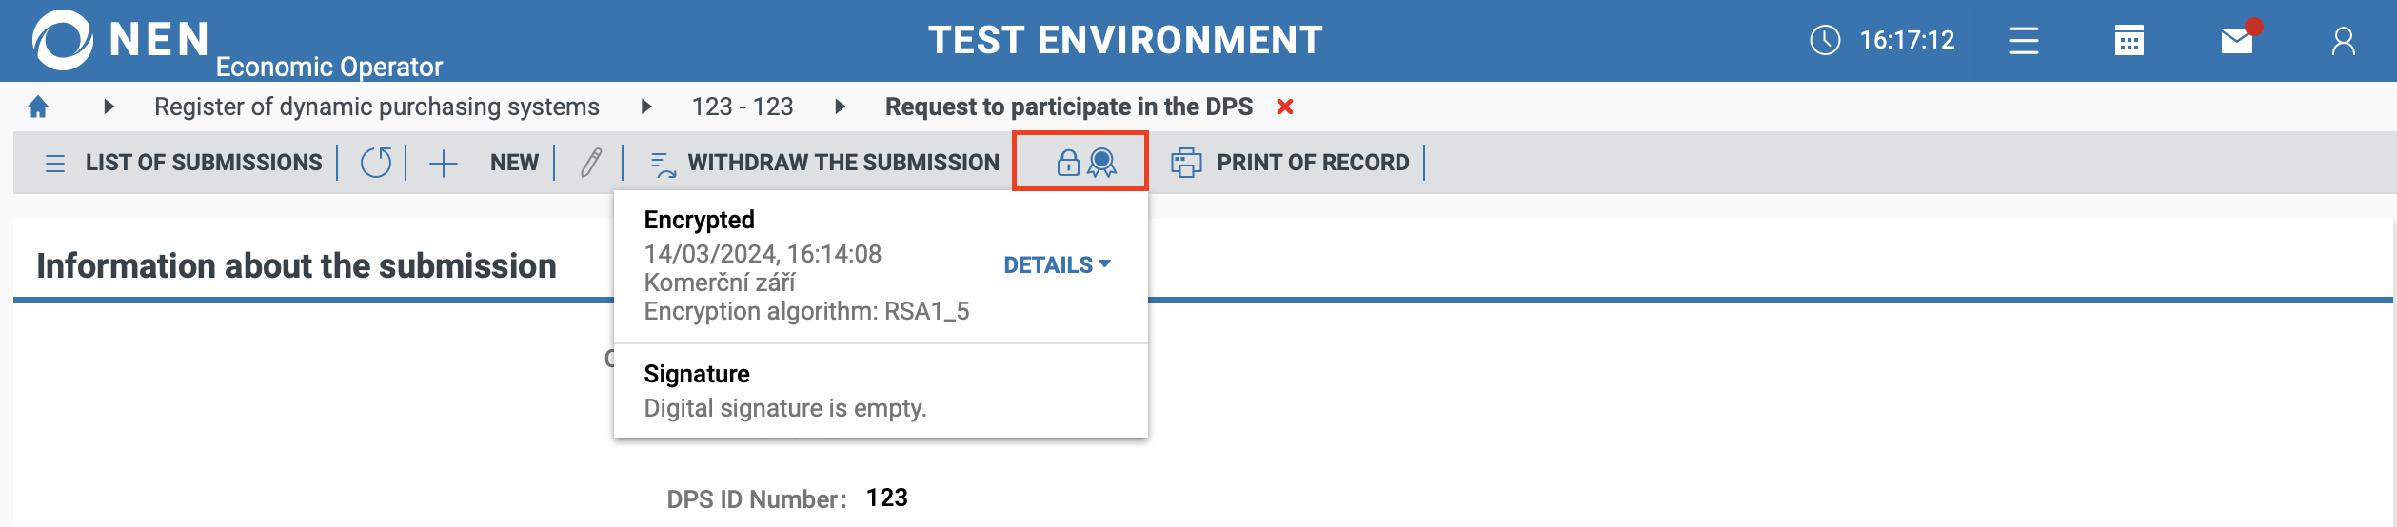Open the mail notifications envelope
Screen dimensions: 2397x527
2237,40
